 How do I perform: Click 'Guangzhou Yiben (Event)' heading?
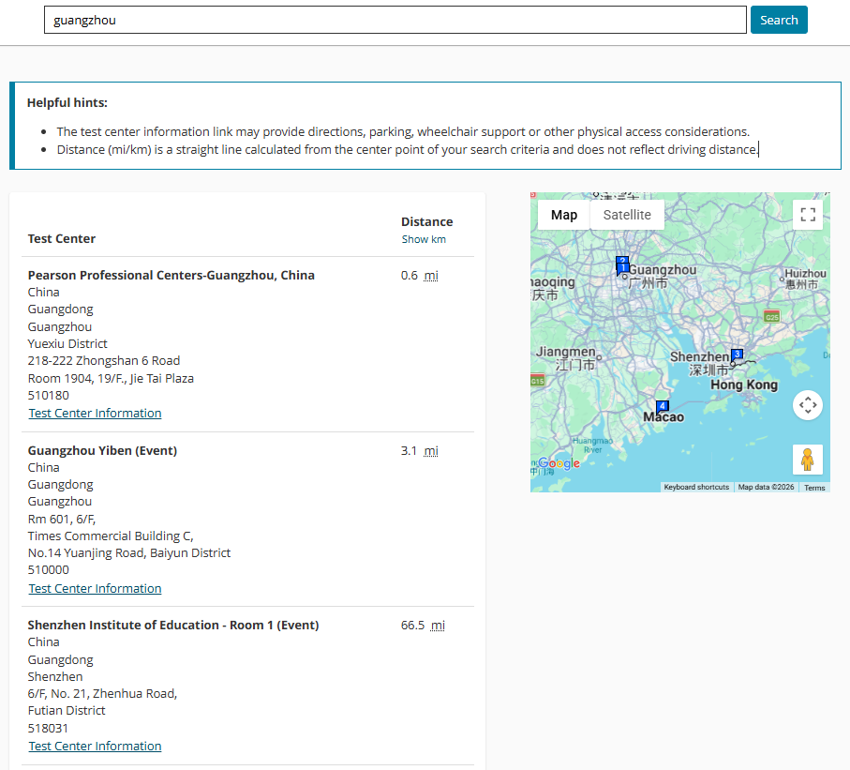click(x=102, y=450)
